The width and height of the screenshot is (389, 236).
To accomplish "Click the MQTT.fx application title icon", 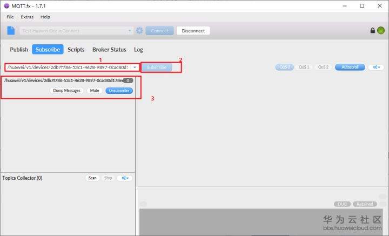I will pos(6,6).
